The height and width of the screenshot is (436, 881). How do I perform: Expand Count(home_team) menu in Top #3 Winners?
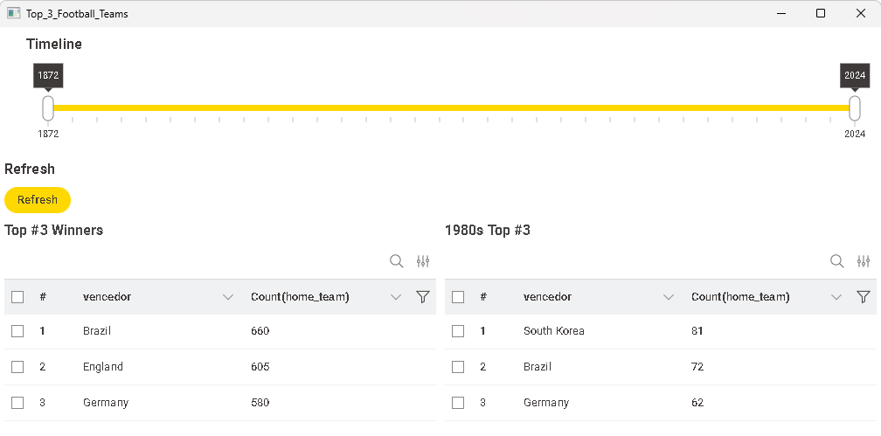pos(396,297)
